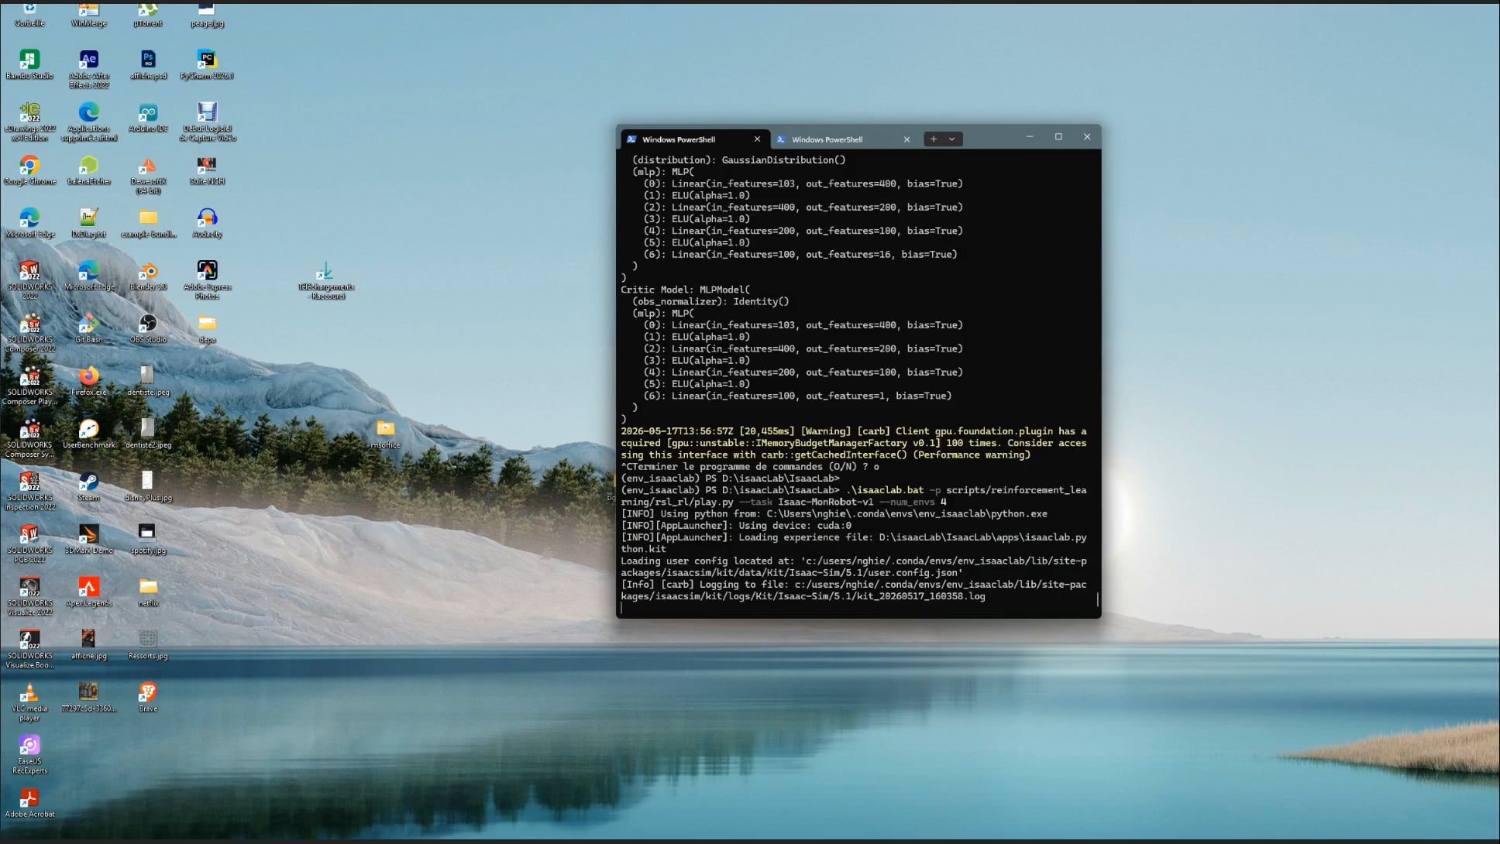Select the msoffice folder on desktop

[x=385, y=434]
